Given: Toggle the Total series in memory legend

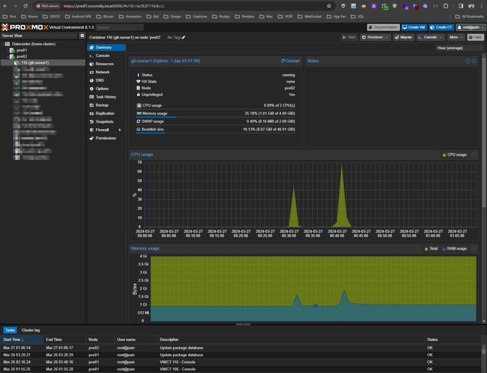Looking at the screenshot, I should 431,249.
